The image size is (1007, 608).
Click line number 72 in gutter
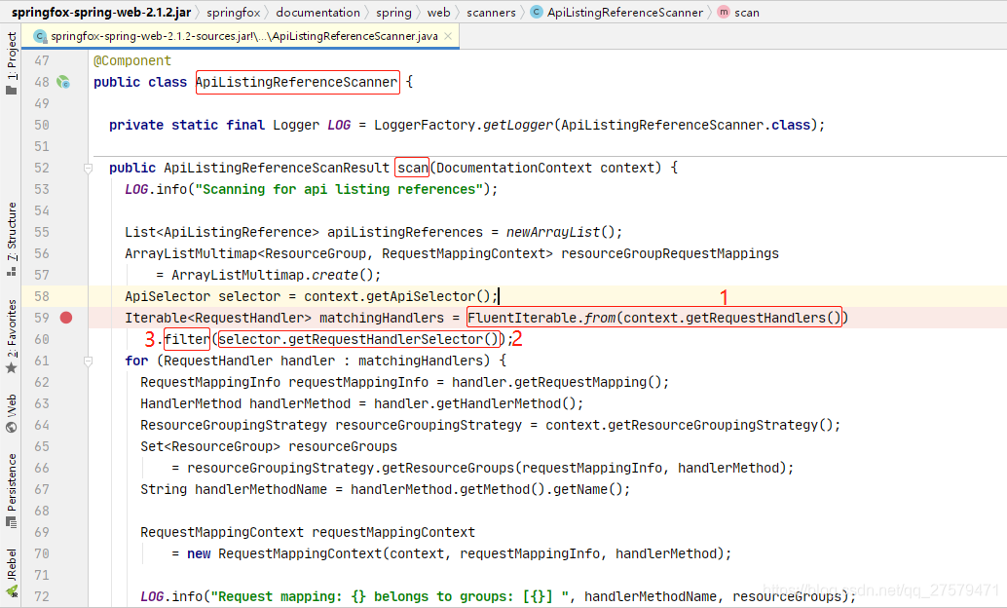(x=42, y=596)
